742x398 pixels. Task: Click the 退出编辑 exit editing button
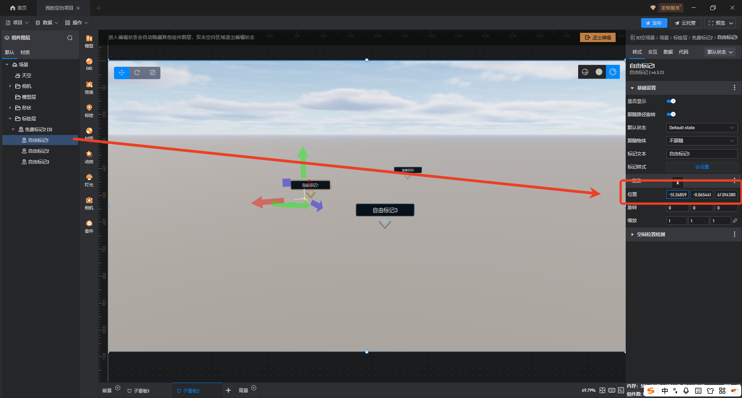coord(597,37)
